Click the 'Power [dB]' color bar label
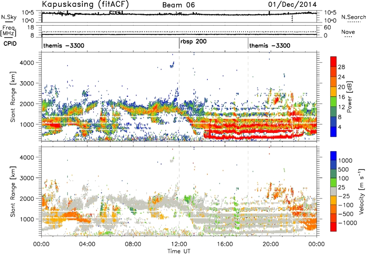Screen dimensions: 366x254 (x=350, y=97)
